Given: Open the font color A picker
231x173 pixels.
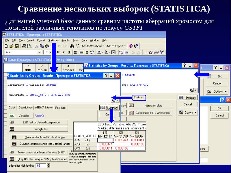Looking at the screenshot, I should [x=100, y=52].
